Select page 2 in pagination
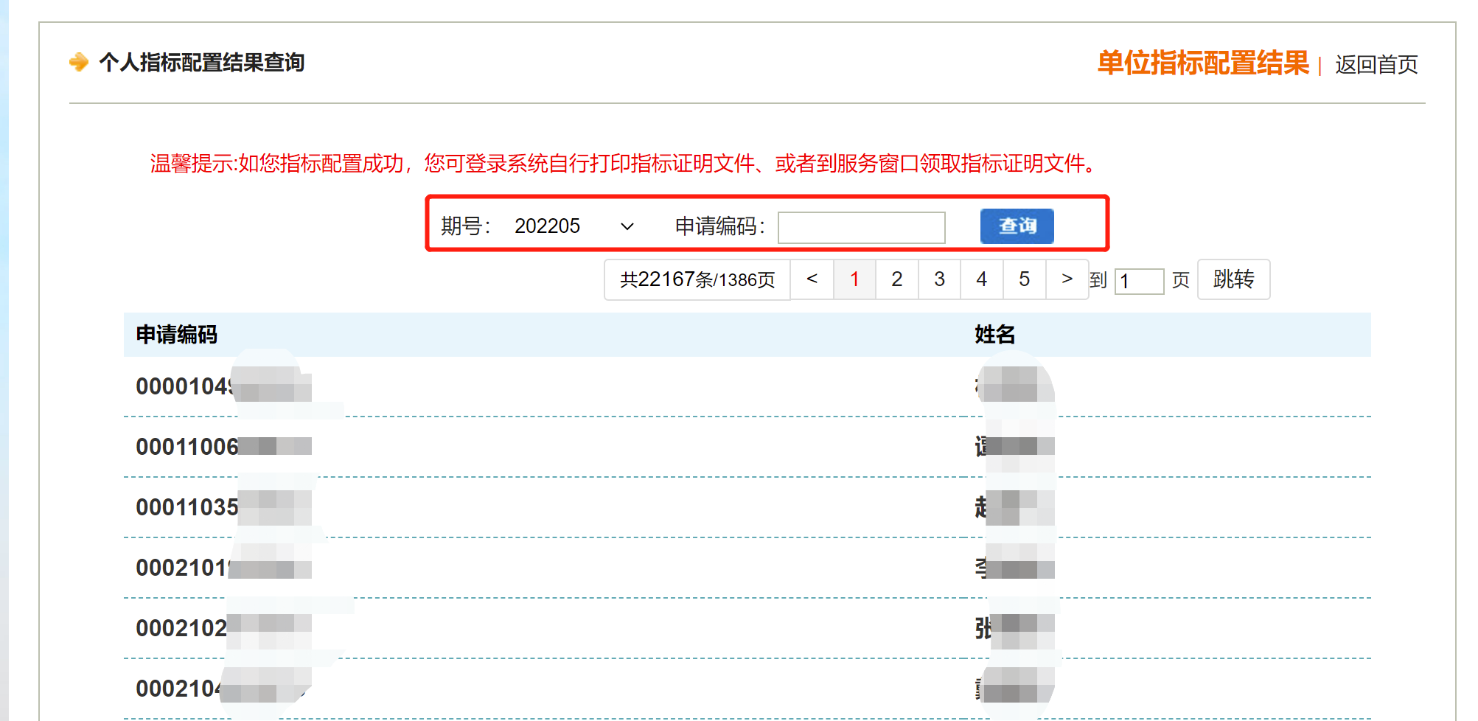Screen dimensions: 1478x721 [x=896, y=279]
